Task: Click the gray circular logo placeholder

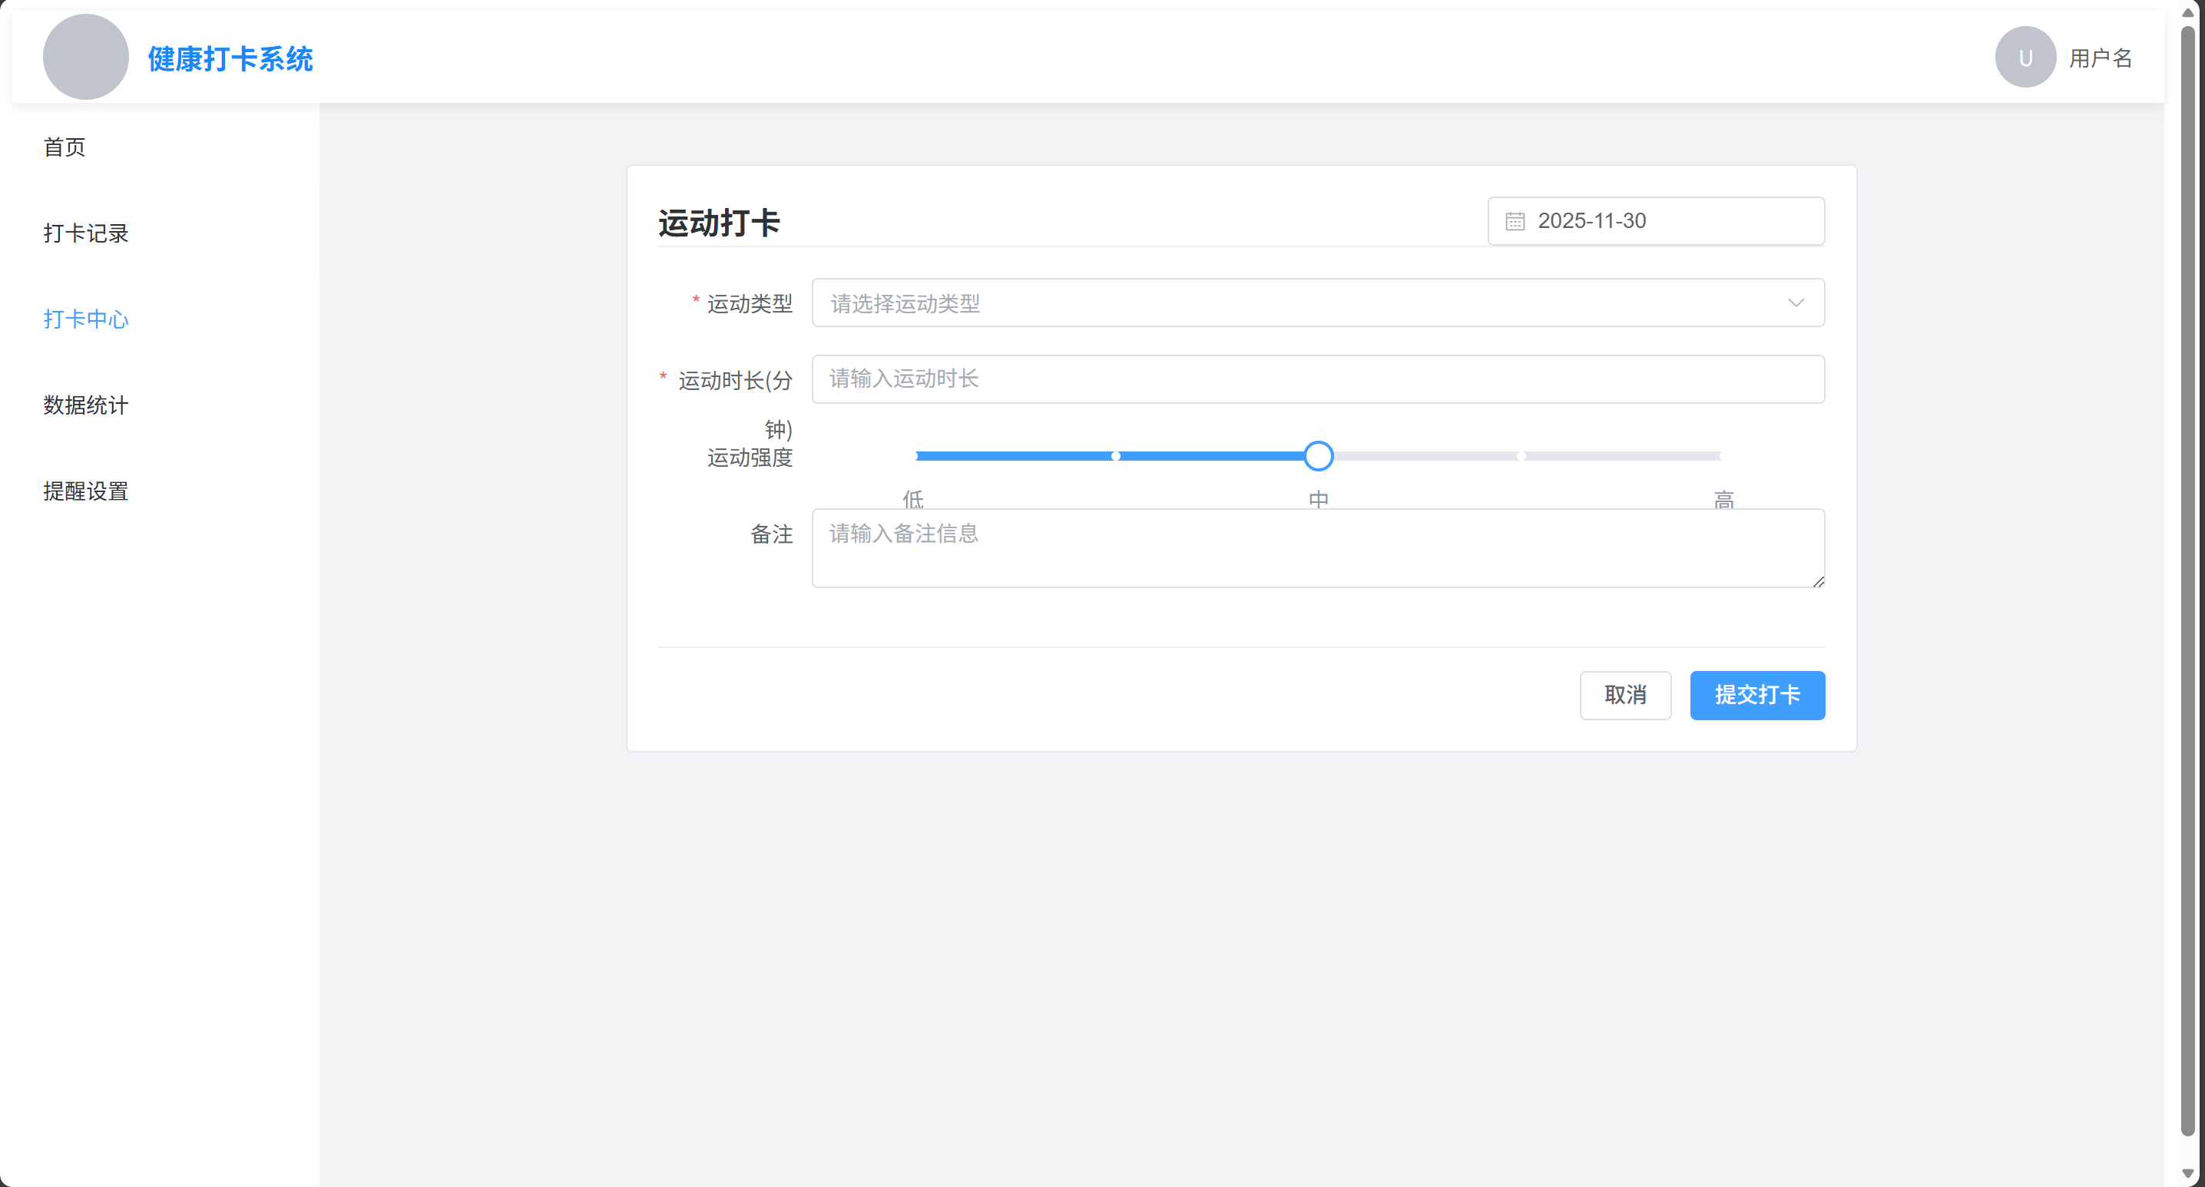Action: [85, 58]
